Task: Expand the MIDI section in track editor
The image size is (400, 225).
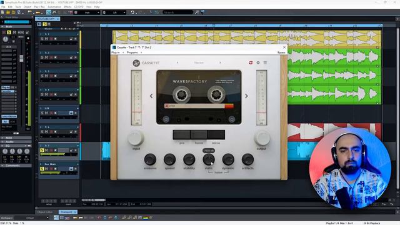Action: [16, 138]
